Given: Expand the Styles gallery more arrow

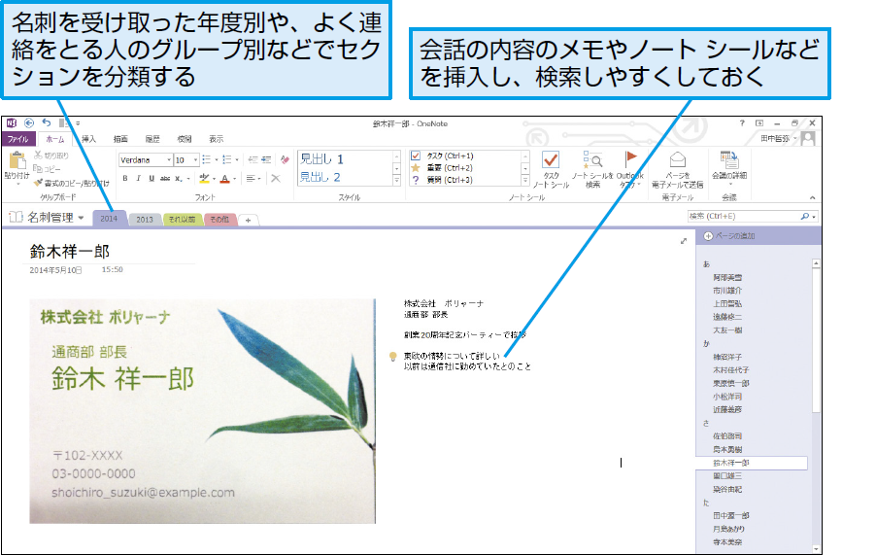Looking at the screenshot, I should pyautogui.click(x=396, y=180).
